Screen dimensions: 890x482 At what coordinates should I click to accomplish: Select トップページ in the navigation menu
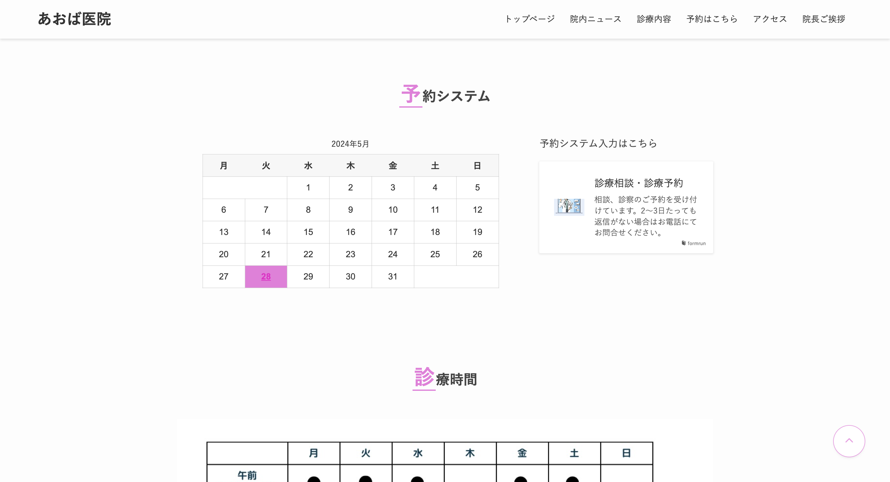tap(530, 19)
